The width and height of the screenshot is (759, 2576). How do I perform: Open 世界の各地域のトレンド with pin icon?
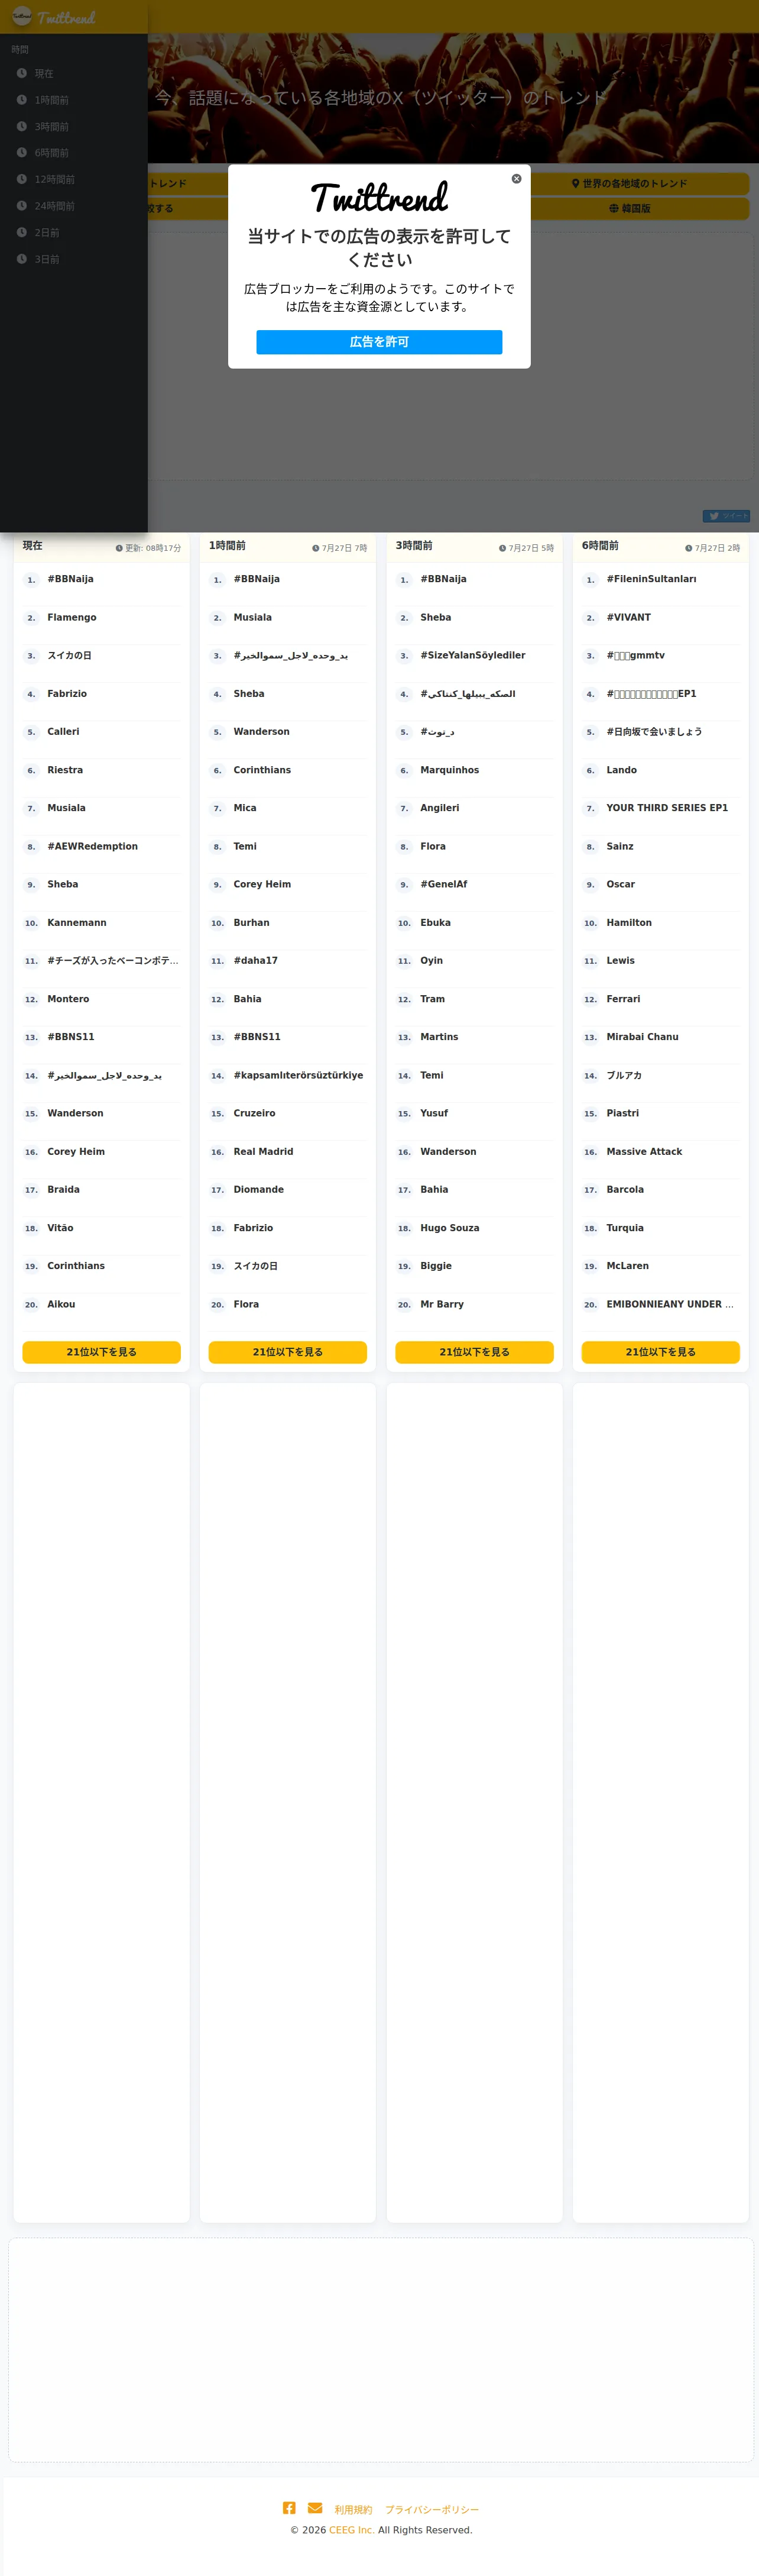pyautogui.click(x=629, y=184)
